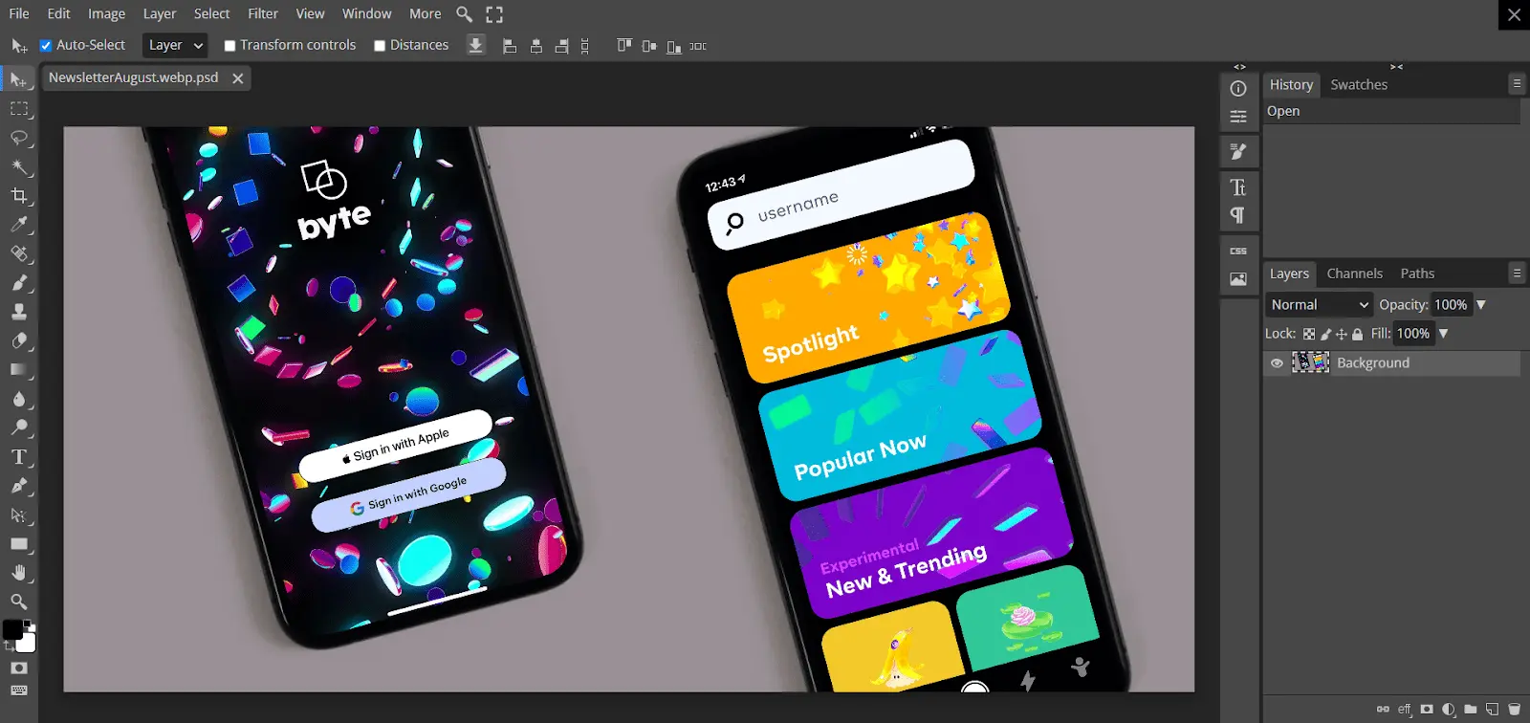Select the Eyedropper tool

click(x=19, y=225)
